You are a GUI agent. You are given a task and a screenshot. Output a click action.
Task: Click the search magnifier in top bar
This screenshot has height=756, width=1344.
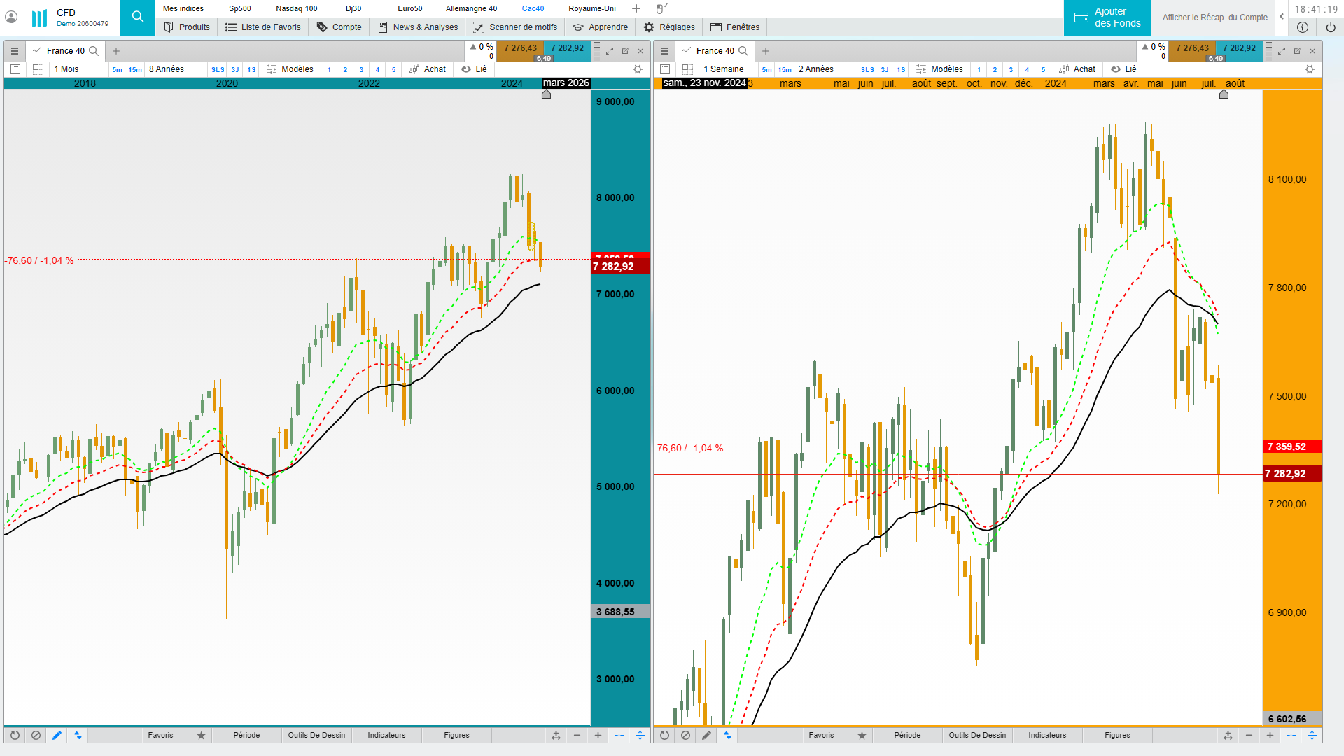[x=138, y=17]
